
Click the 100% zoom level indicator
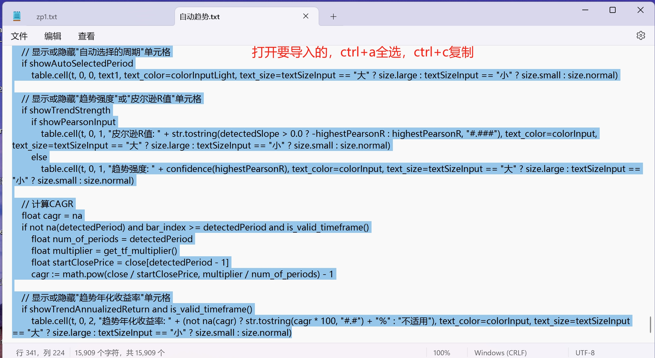click(x=442, y=353)
